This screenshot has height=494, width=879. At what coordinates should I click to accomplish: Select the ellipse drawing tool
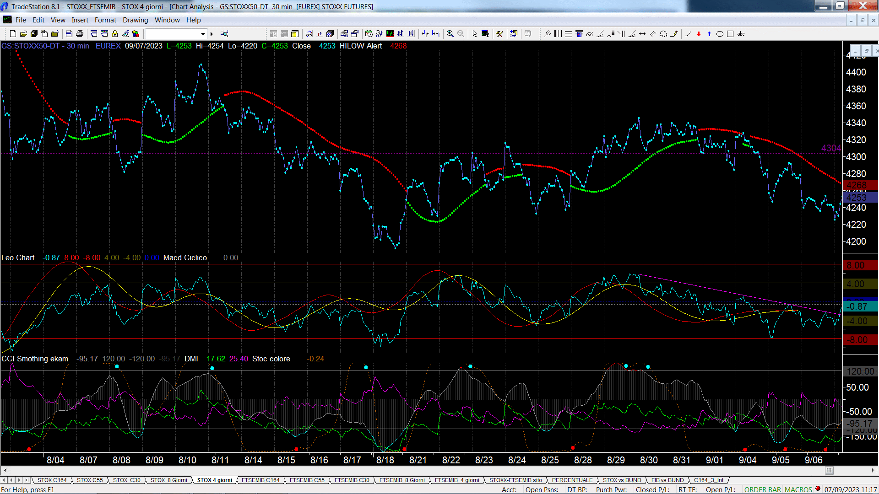click(x=720, y=34)
